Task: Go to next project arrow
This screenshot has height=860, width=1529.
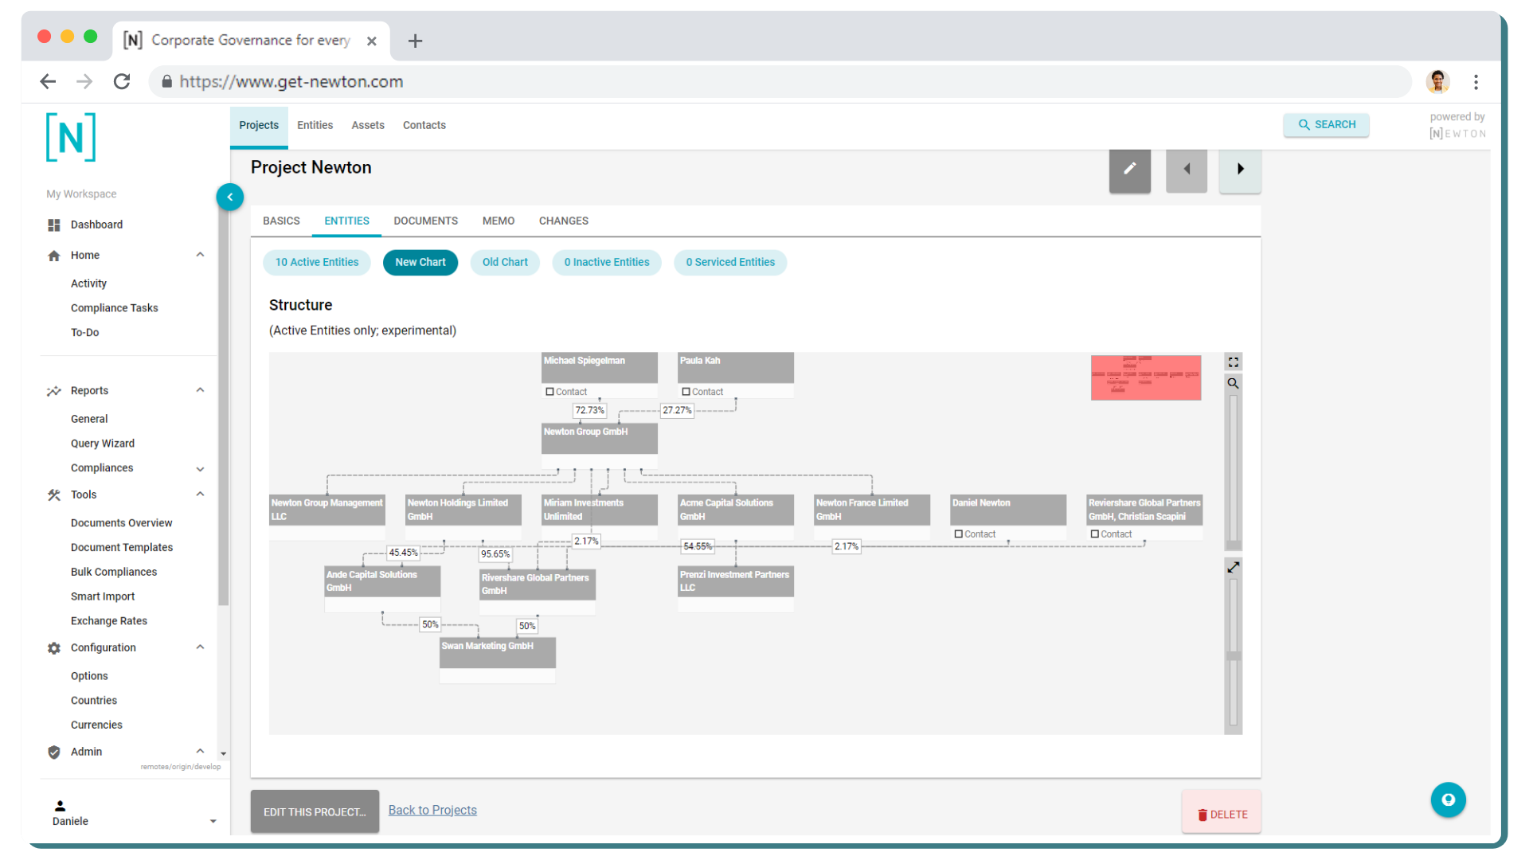Action: click(x=1240, y=169)
